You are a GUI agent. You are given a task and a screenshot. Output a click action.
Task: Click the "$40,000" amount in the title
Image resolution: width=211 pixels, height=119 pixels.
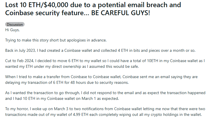56,5
